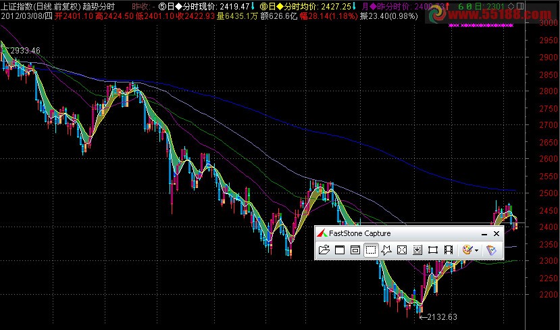Minimize the FastStone Capture toolbar
This screenshot has width=560, height=330.
pyautogui.click(x=484, y=234)
